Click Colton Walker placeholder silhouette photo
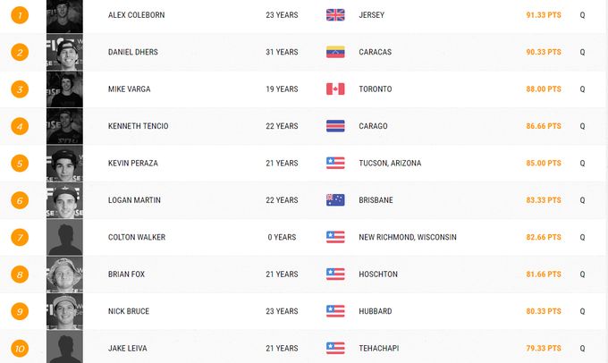Screen dimensions: 608x363 64,237
